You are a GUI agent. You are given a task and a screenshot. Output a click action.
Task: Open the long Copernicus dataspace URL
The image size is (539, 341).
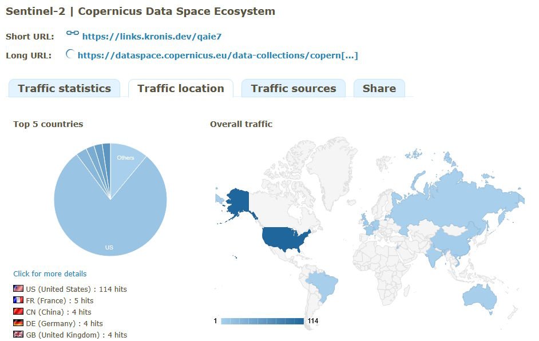pos(217,55)
